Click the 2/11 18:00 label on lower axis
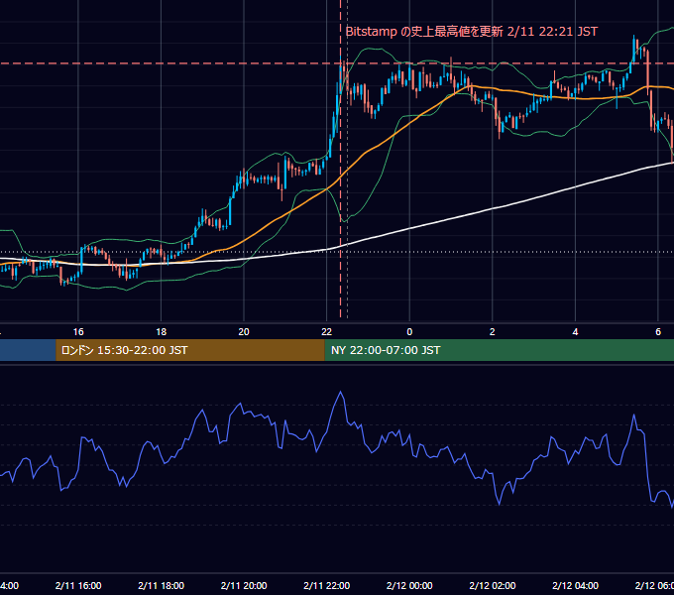 161,585
